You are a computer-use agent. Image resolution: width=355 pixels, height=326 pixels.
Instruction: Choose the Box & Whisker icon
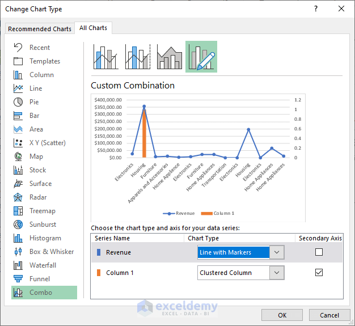(x=18, y=252)
